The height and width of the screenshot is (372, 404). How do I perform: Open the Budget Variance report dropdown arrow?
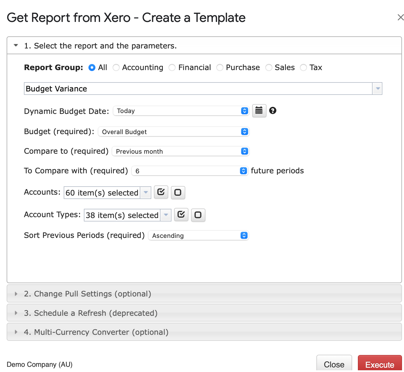coord(377,89)
